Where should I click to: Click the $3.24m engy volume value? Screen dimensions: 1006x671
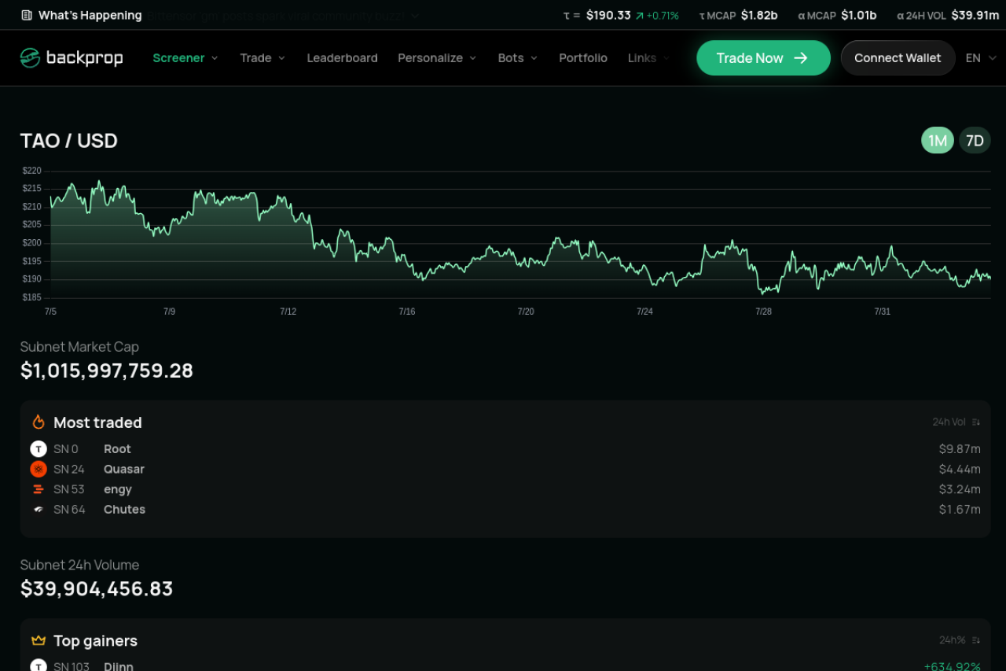coord(960,489)
